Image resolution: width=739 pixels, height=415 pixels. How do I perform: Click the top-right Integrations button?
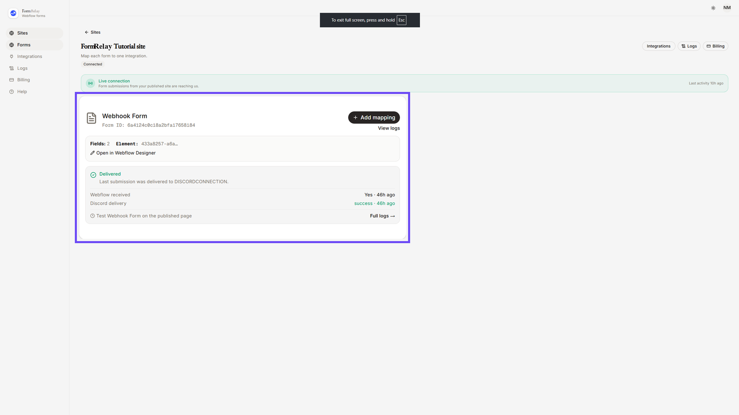(x=659, y=46)
